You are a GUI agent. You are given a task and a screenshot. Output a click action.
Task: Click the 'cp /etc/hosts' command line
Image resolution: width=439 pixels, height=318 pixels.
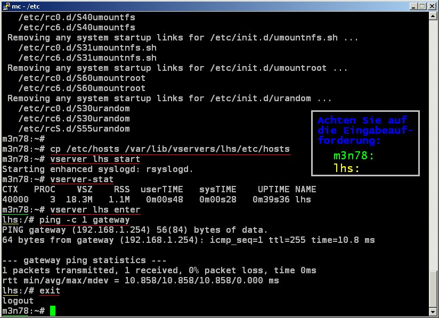pos(169,149)
